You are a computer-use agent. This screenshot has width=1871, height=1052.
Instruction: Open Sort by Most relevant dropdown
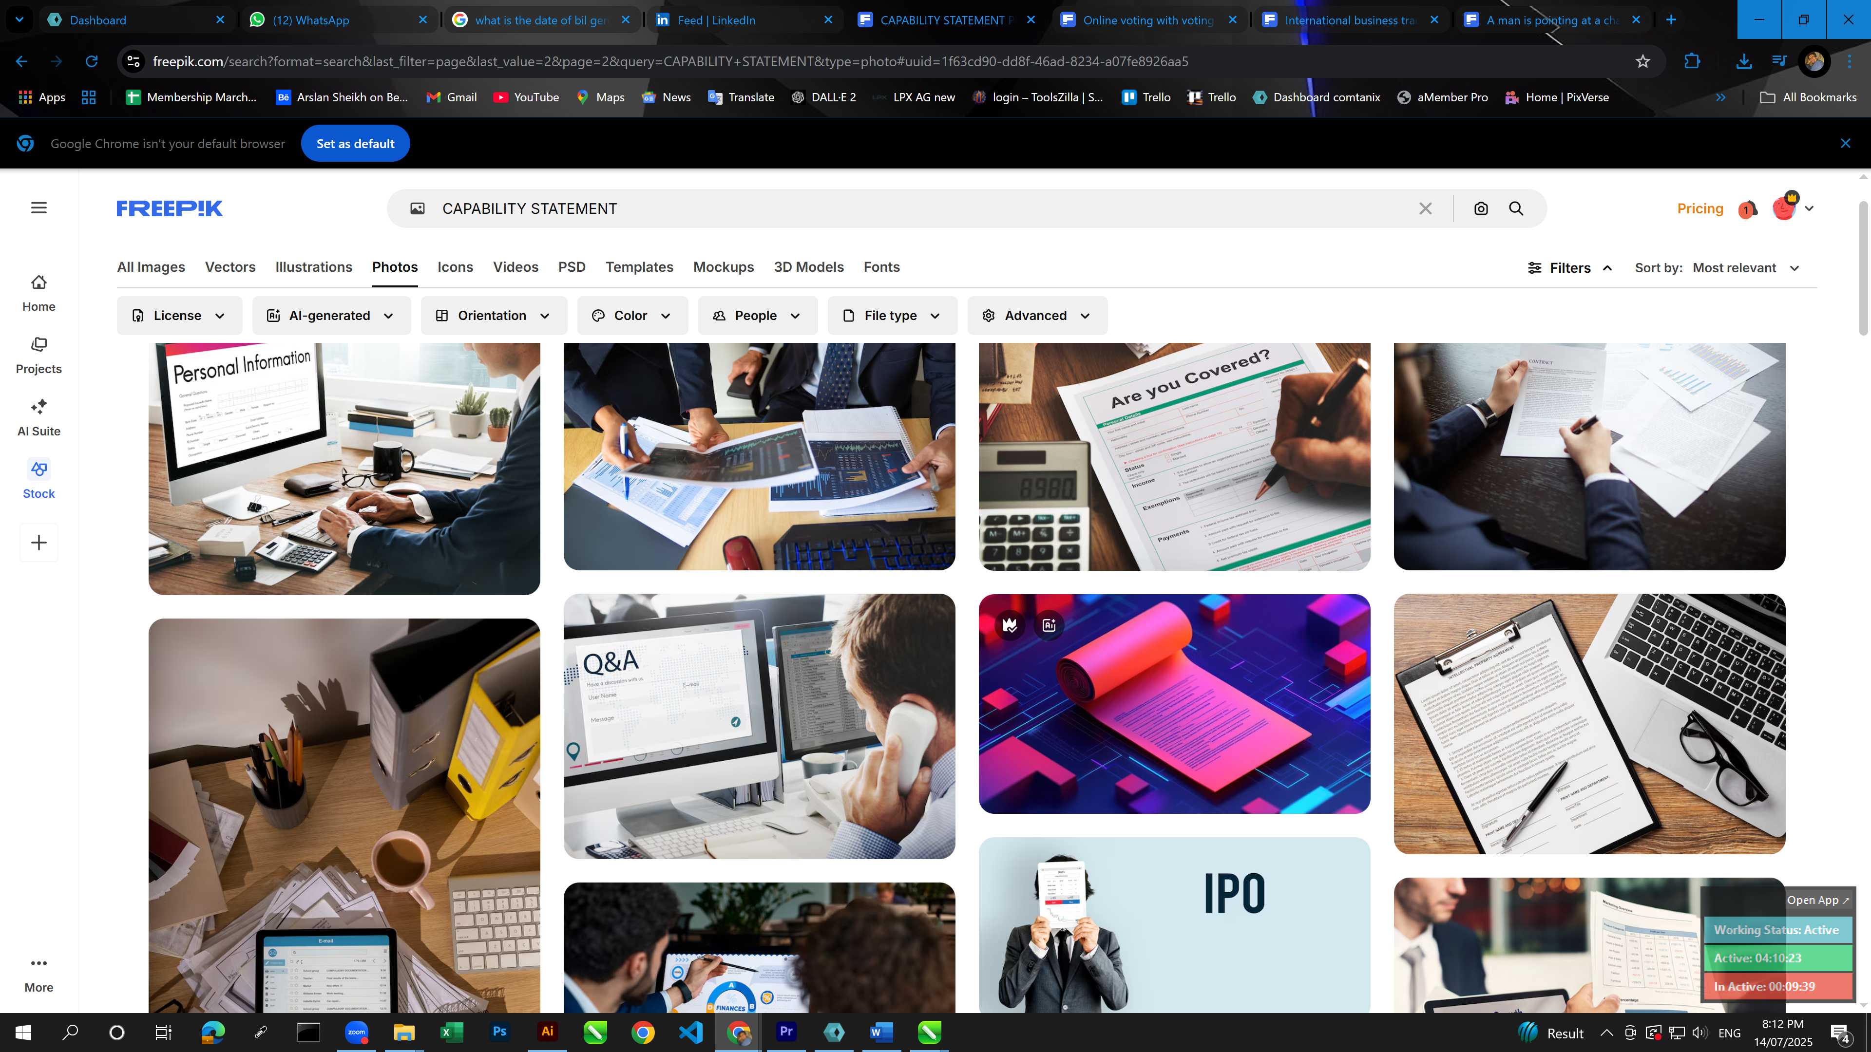[1746, 268]
